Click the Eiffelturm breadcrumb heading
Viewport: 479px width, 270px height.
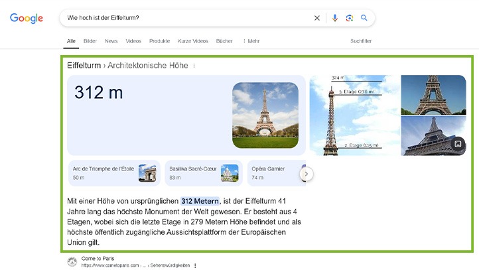(x=84, y=66)
